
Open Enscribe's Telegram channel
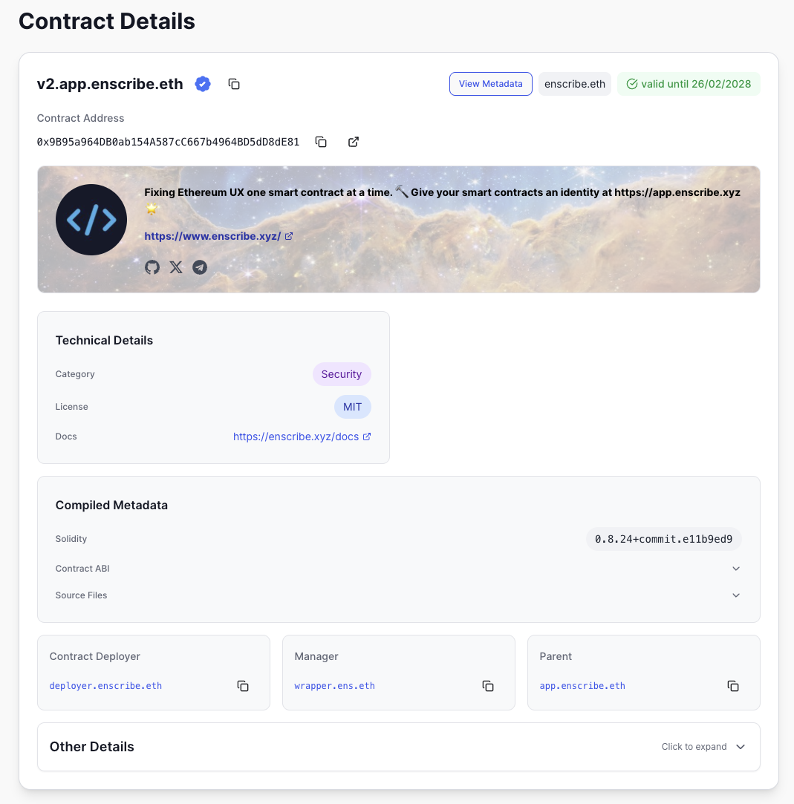[x=200, y=267]
